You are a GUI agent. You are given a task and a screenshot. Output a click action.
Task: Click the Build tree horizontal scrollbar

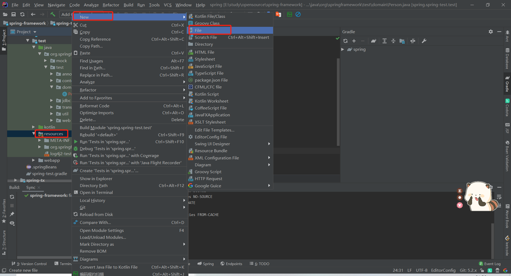click(44, 257)
